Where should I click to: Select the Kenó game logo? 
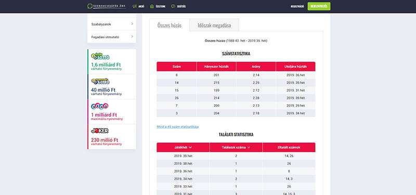[99, 106]
